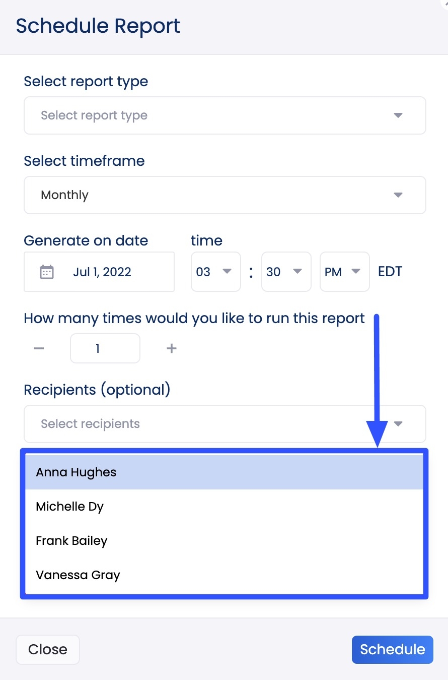Image resolution: width=448 pixels, height=680 pixels.
Task: Switch PM to AM
Action: [x=344, y=272]
